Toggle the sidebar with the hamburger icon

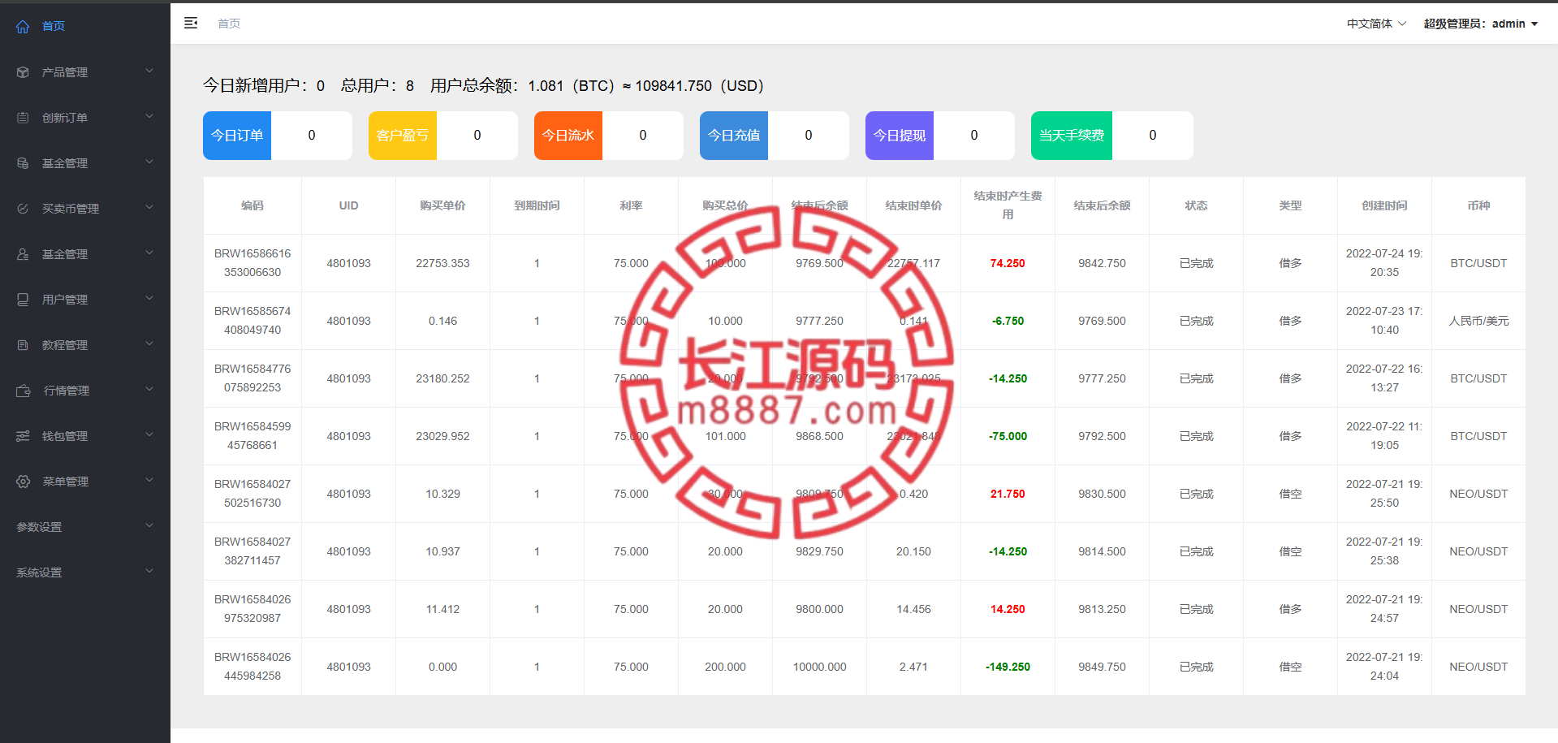(191, 23)
